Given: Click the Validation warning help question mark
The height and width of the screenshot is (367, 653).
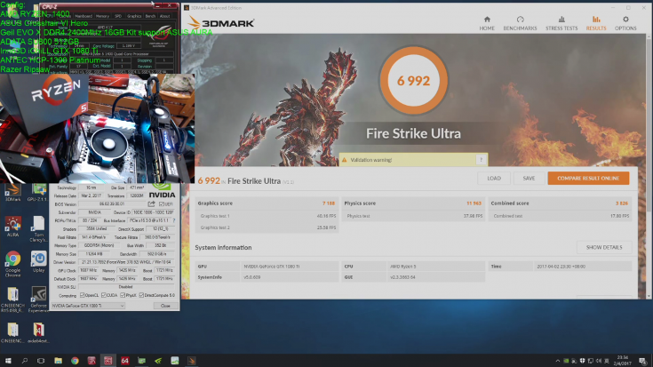Looking at the screenshot, I should point(481,160).
